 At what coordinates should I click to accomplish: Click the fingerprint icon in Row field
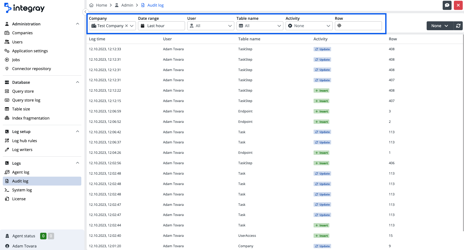339,26
